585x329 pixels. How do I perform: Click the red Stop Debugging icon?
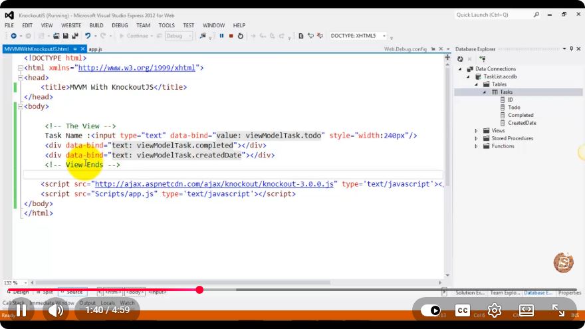[x=231, y=36]
